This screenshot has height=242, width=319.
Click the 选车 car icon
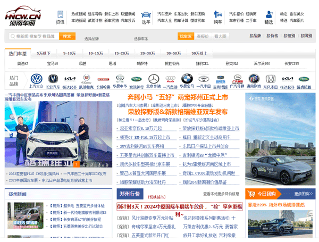coord(146,15)
